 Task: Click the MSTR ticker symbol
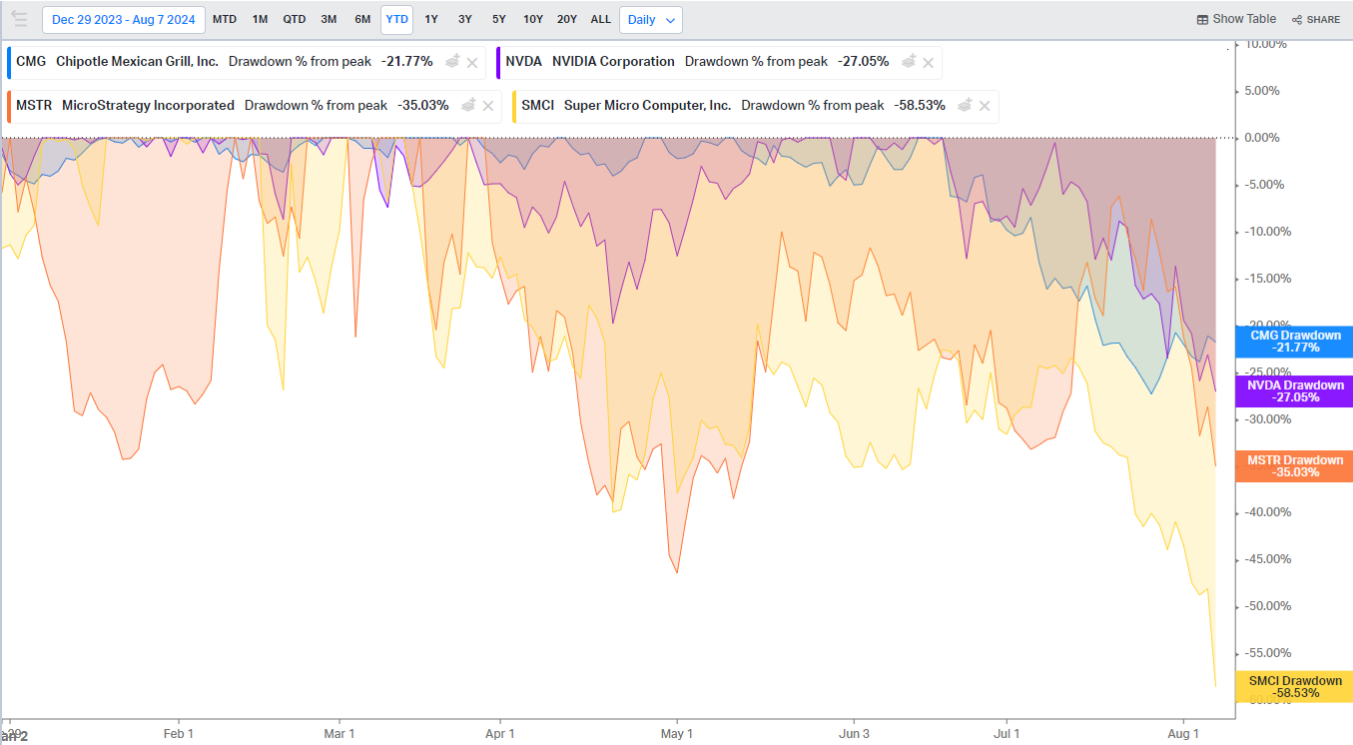click(34, 106)
